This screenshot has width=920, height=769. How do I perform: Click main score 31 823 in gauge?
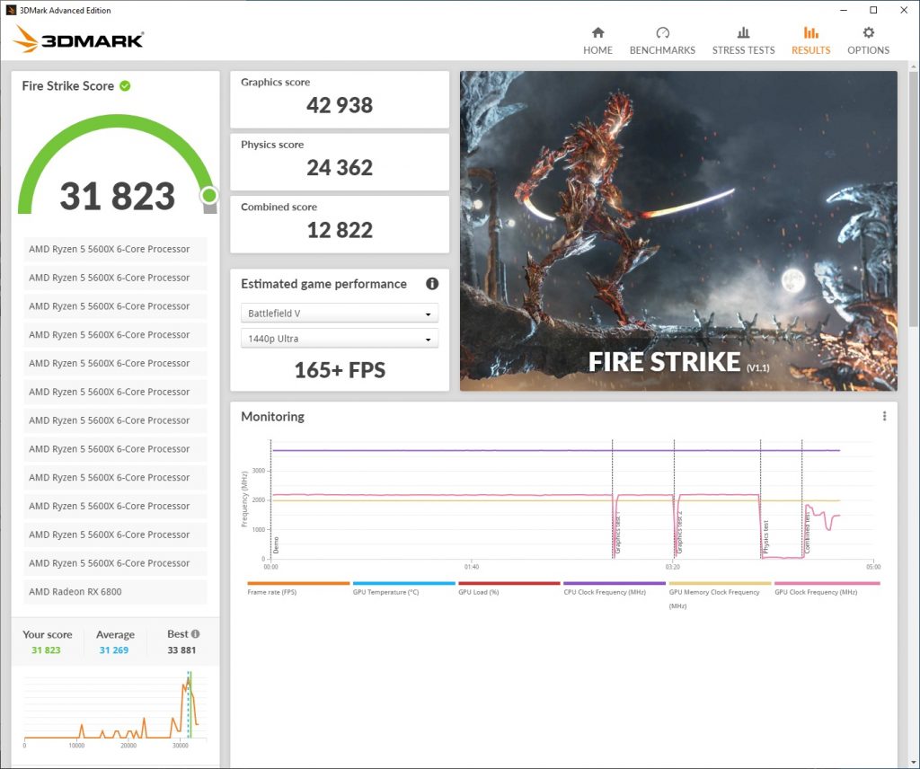(118, 196)
